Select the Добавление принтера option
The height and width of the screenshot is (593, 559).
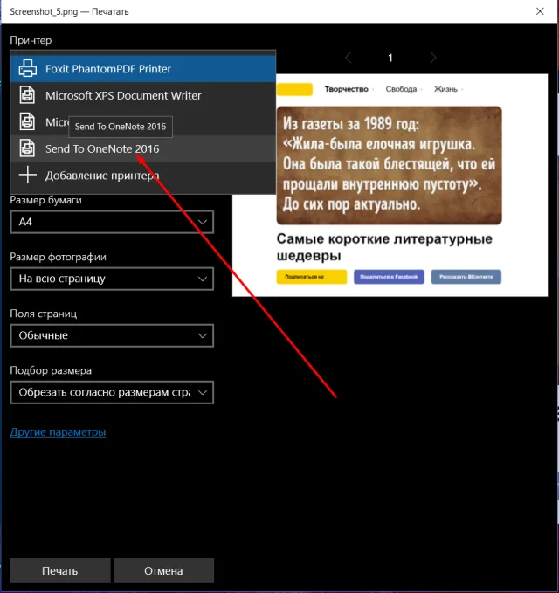coord(143,176)
